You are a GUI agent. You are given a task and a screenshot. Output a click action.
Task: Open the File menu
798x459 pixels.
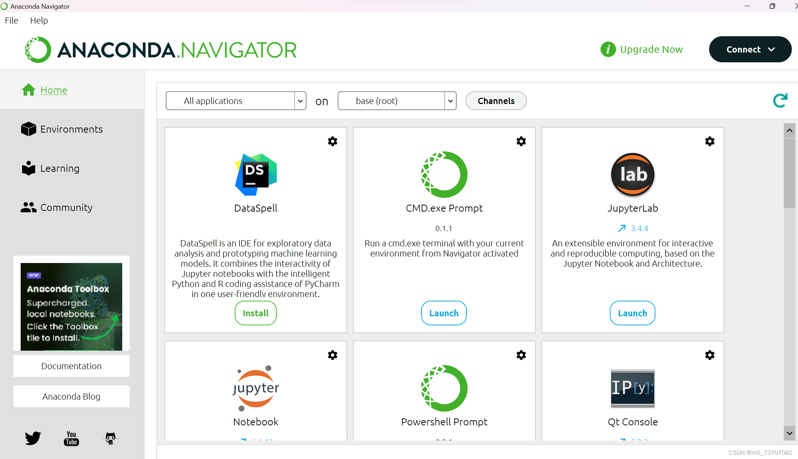tap(12, 21)
